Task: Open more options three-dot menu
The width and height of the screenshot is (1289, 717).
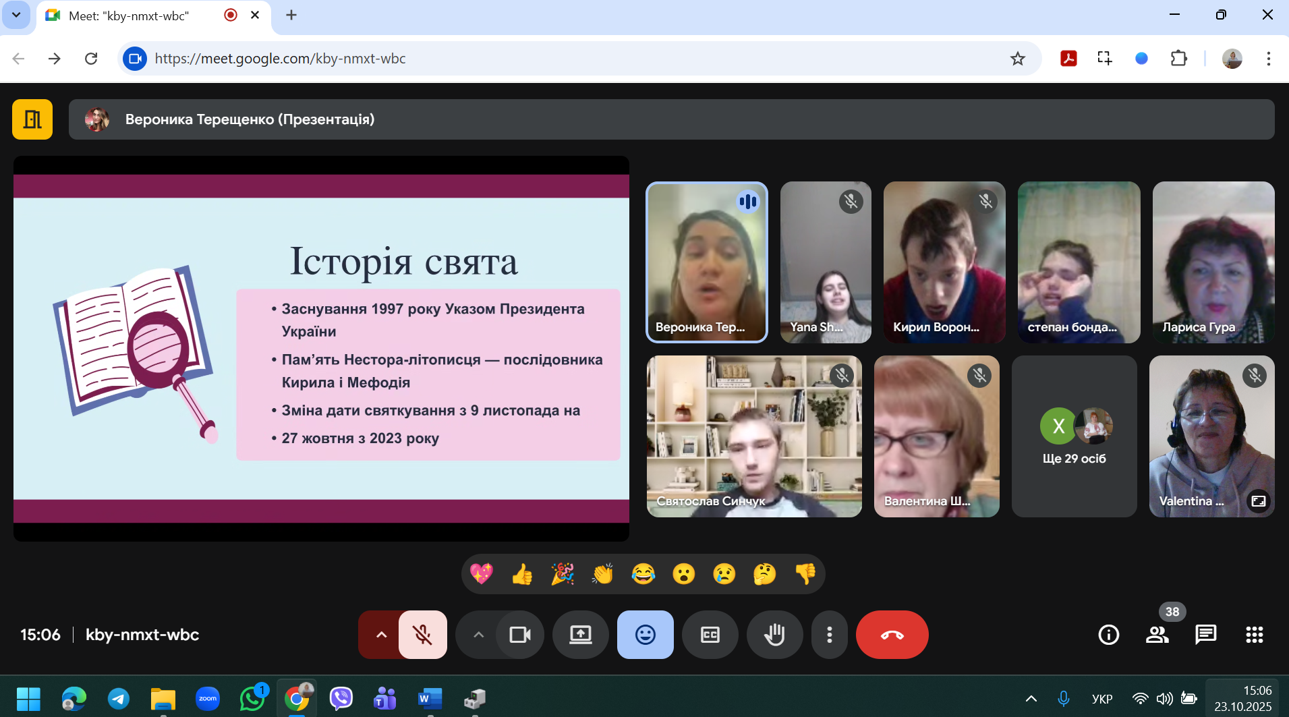Action: (829, 635)
